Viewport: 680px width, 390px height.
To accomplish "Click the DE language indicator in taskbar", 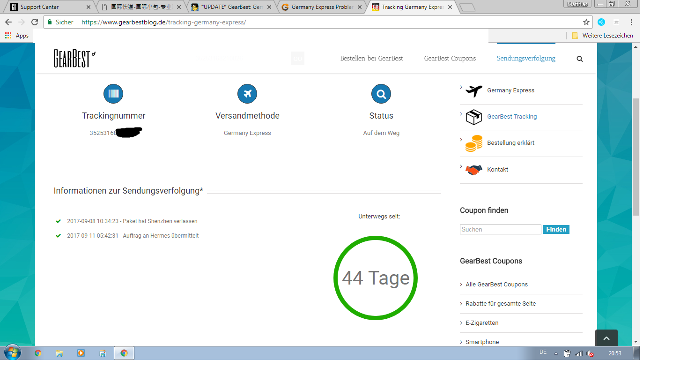I will [543, 352].
